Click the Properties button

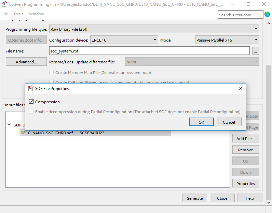pyautogui.click(x=245, y=183)
